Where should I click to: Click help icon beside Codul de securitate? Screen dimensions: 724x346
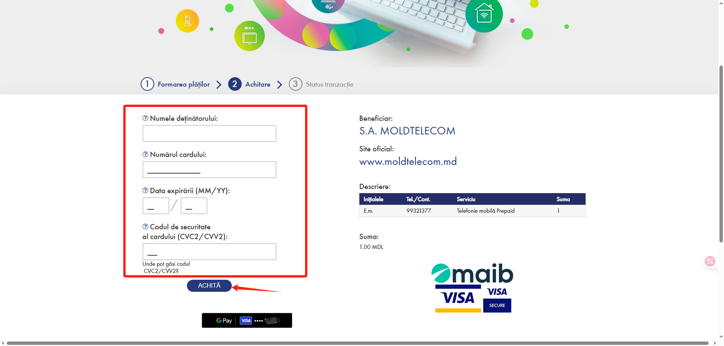pos(145,227)
